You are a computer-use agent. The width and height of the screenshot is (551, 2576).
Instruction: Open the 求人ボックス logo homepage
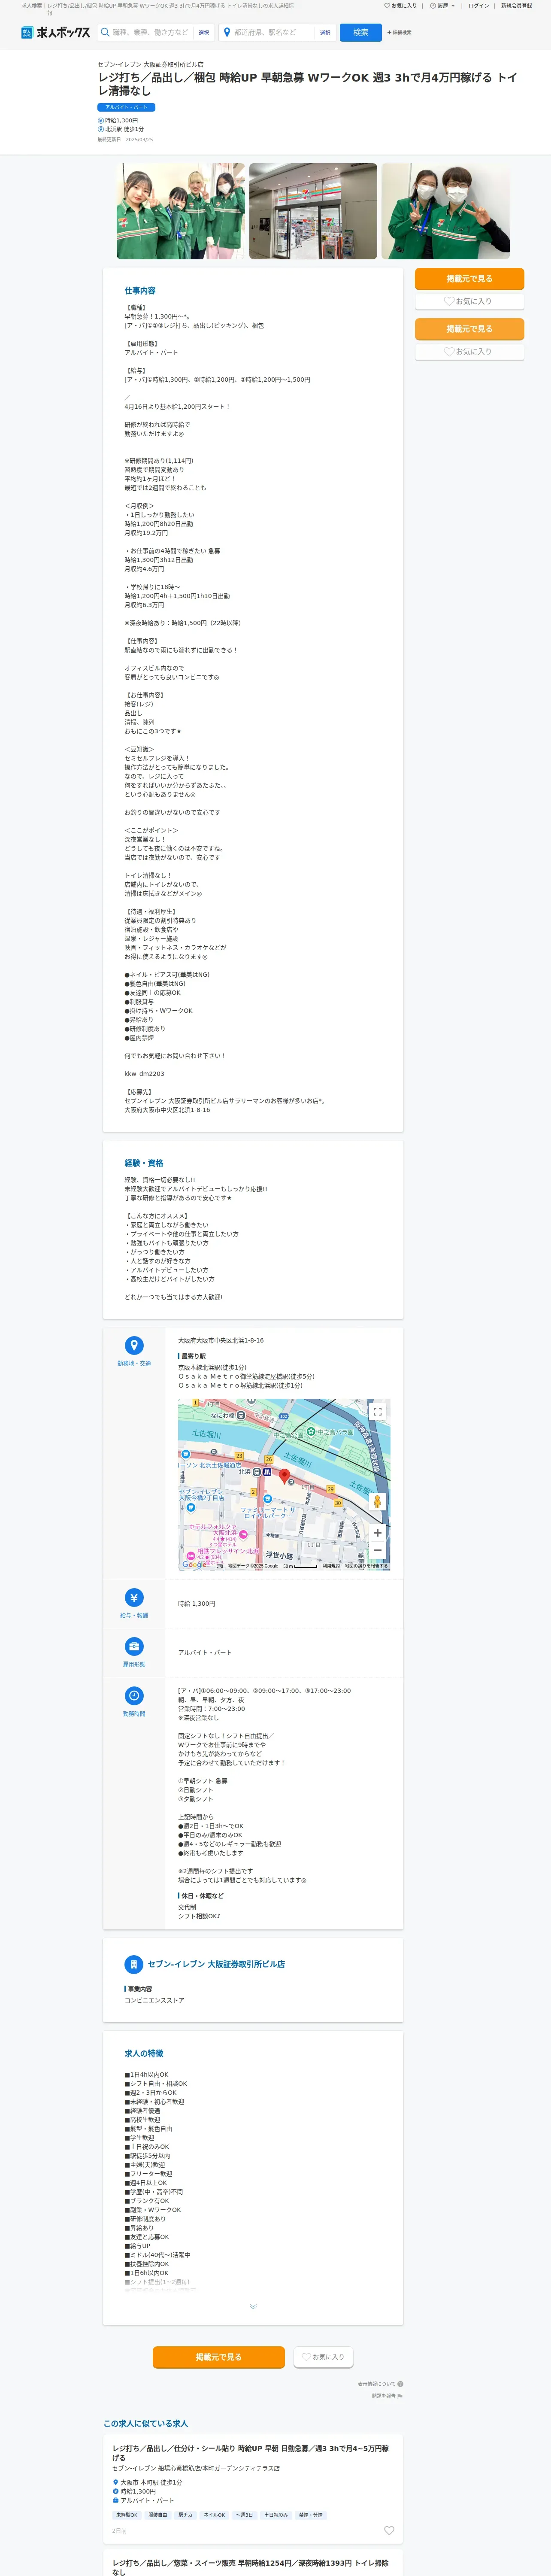pyautogui.click(x=55, y=33)
